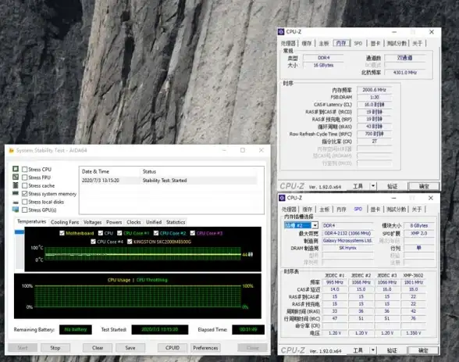
Task: Click the XMP-3602 column header in timing table
Action: tap(413, 275)
